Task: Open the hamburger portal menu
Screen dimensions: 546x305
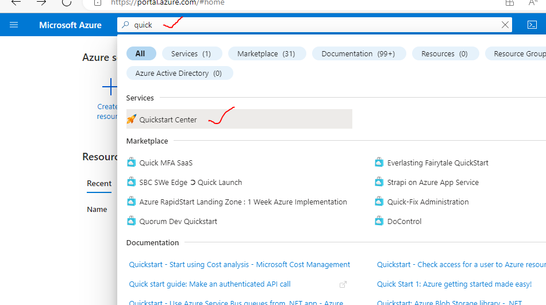Action: point(14,25)
